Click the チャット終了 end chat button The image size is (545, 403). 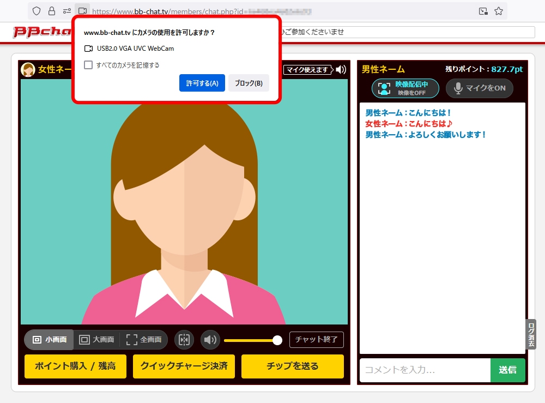click(x=316, y=339)
